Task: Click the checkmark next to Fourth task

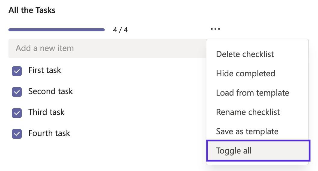Action: coord(17,134)
